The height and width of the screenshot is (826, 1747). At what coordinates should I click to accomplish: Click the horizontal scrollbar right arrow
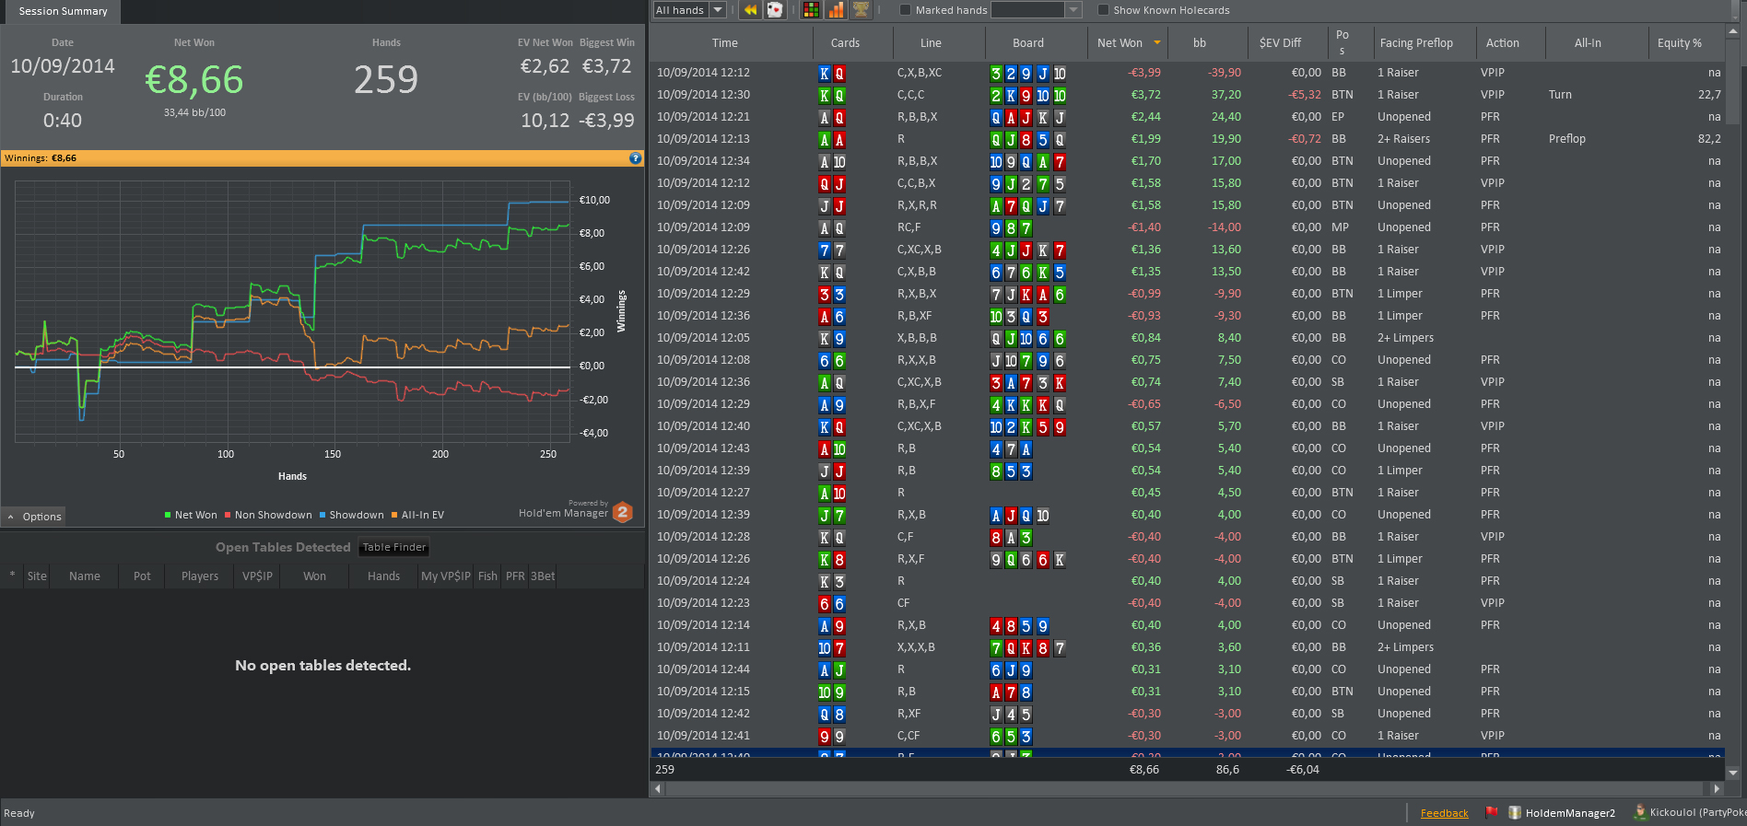click(x=1716, y=788)
